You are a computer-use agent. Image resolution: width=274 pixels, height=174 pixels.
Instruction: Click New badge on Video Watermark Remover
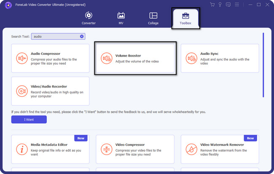coord(250,138)
